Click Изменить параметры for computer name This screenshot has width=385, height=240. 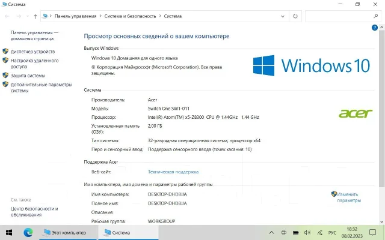pos(349,197)
